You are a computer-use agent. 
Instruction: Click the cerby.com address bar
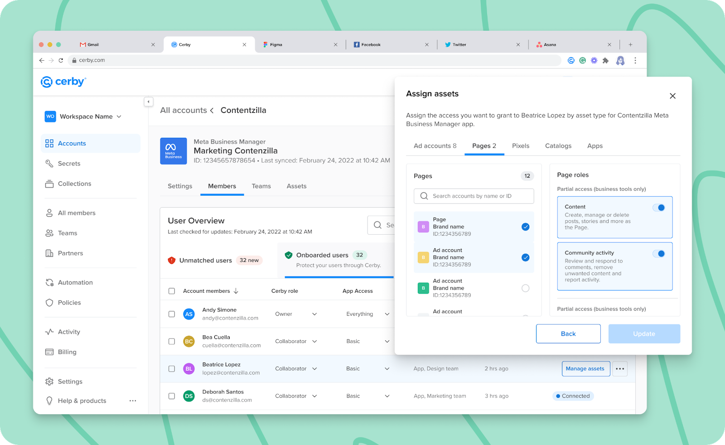(314, 60)
